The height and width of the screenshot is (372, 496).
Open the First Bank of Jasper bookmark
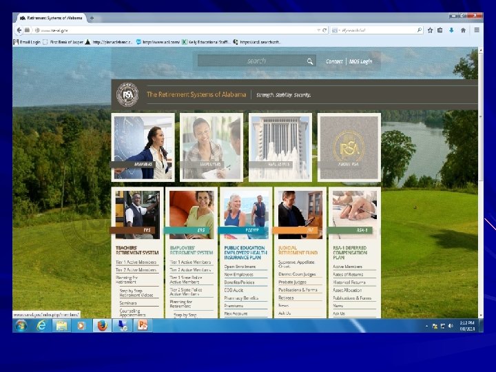(63, 42)
